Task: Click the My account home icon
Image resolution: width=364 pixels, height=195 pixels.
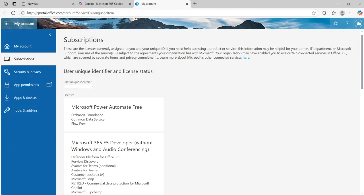Action: tap(7, 46)
